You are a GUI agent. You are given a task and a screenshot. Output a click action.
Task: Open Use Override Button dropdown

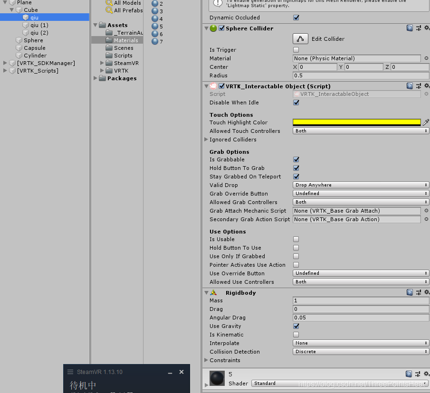click(361, 273)
